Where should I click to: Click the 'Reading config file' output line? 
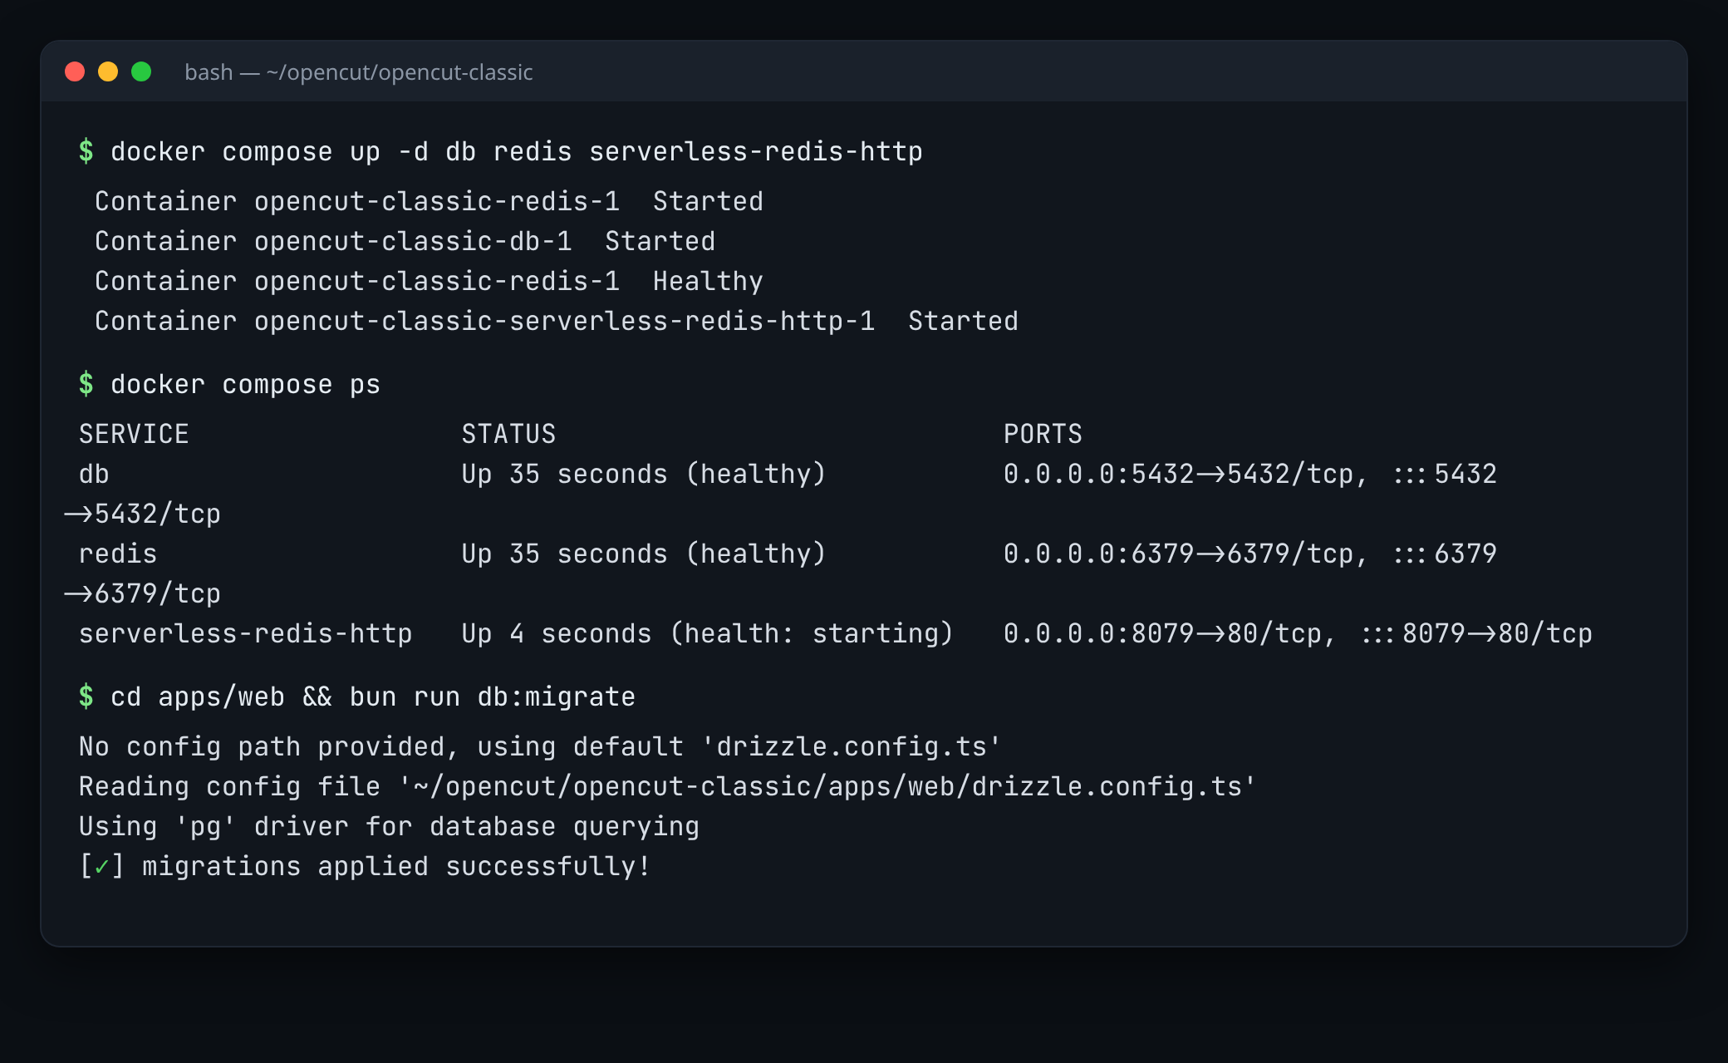667,786
